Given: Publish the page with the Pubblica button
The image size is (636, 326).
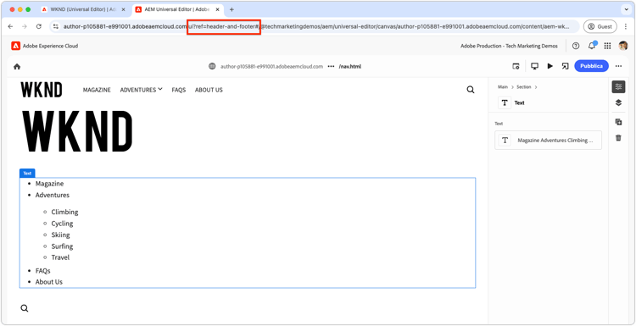Looking at the screenshot, I should 591,66.
